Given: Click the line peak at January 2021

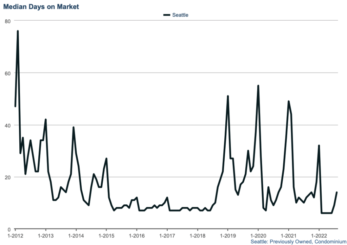Looking at the screenshot, I should (x=288, y=101).
